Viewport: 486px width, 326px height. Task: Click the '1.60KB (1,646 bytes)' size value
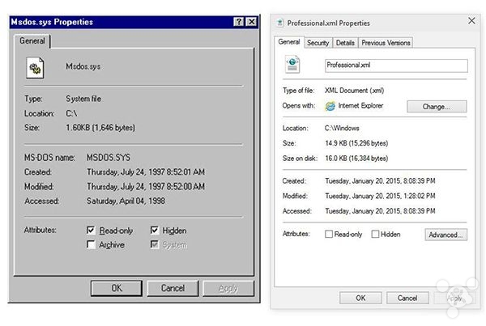pos(100,128)
